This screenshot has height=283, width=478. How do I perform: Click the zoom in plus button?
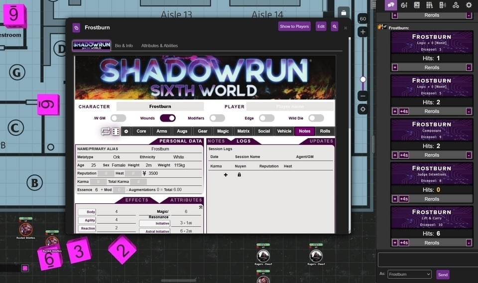[363, 32]
